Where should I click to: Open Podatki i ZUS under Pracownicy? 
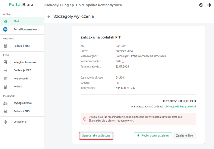click(x=23, y=111)
